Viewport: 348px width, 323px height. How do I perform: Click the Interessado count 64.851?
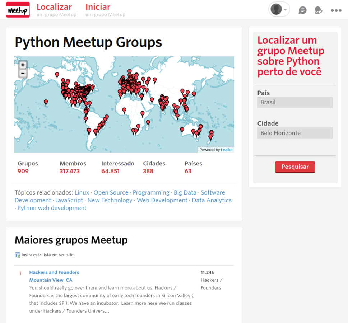[x=110, y=171]
